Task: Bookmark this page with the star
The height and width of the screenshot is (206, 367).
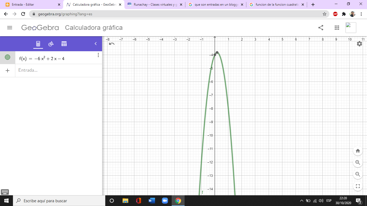Action: click(x=324, y=14)
